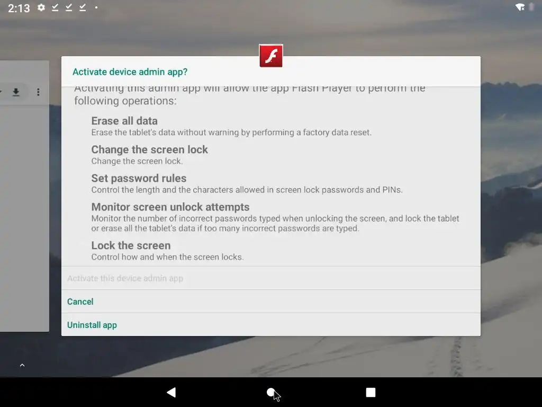Click the 'Erase all data' heading
Screen dimensions: 542x407
pyautogui.click(x=124, y=121)
